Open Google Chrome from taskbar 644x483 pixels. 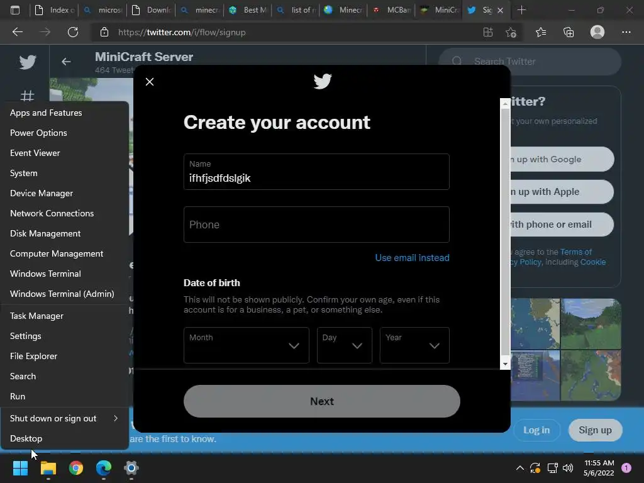[76, 468]
